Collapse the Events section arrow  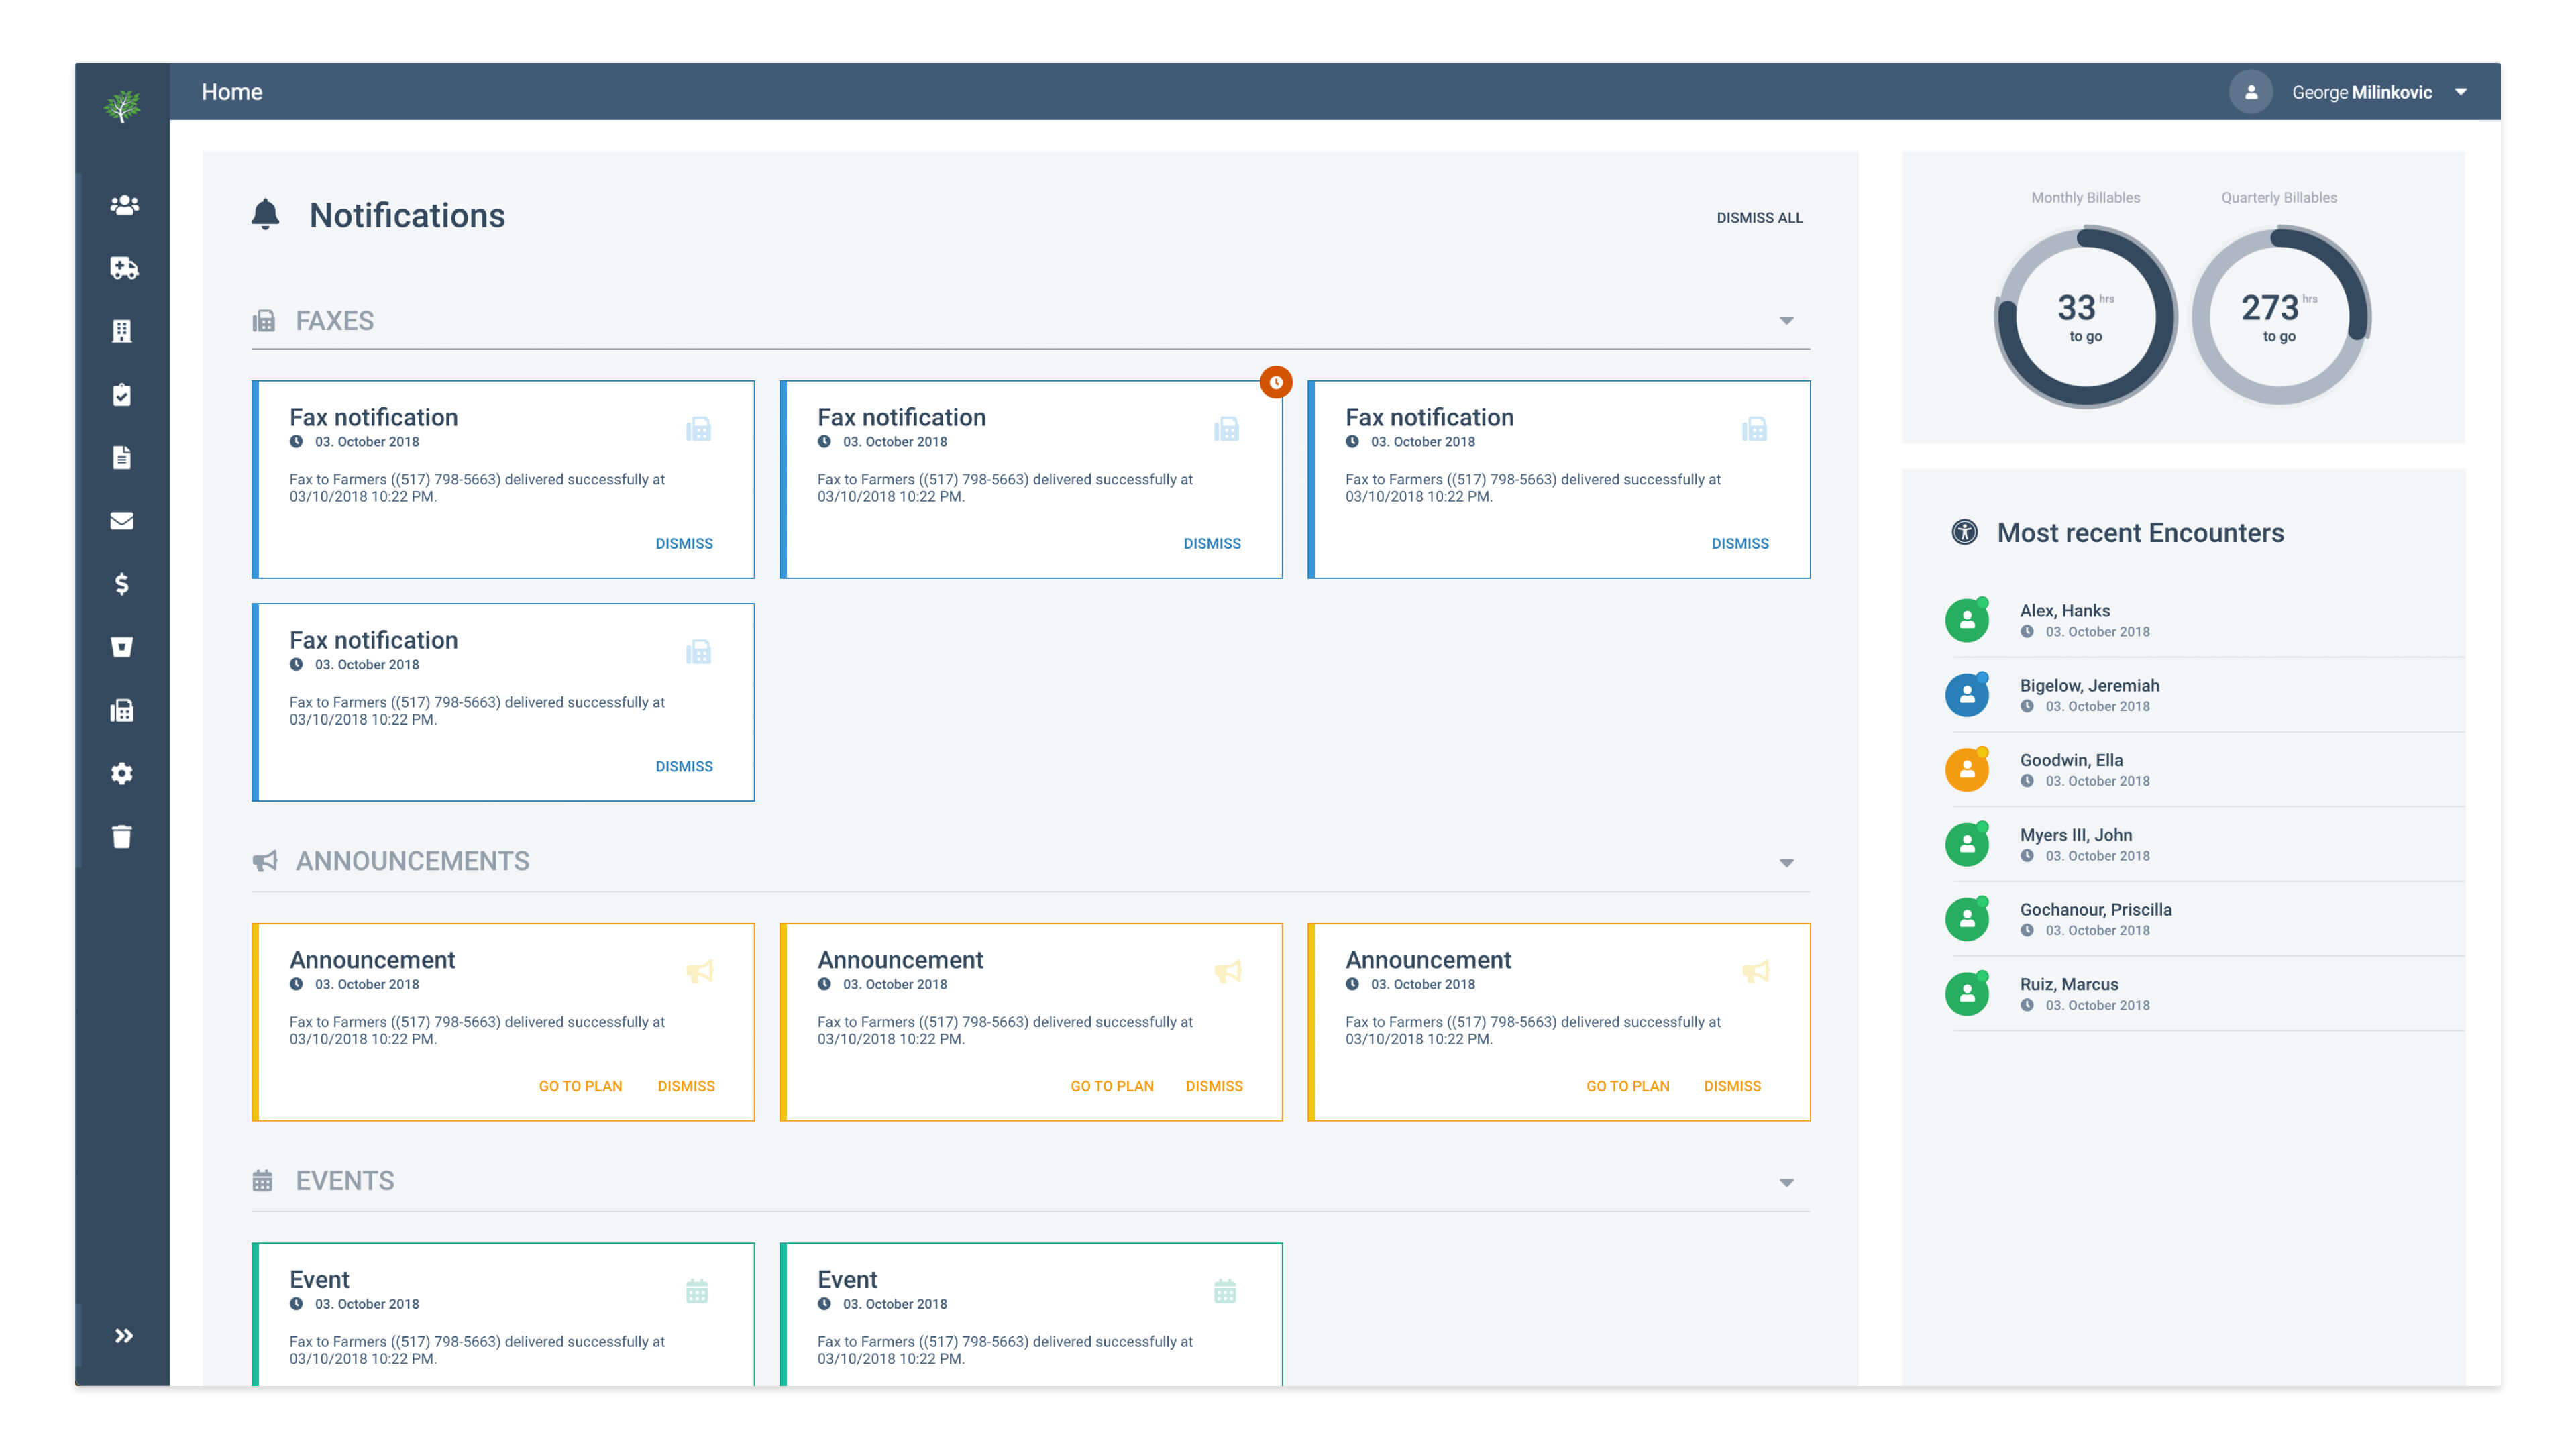click(x=1786, y=1183)
